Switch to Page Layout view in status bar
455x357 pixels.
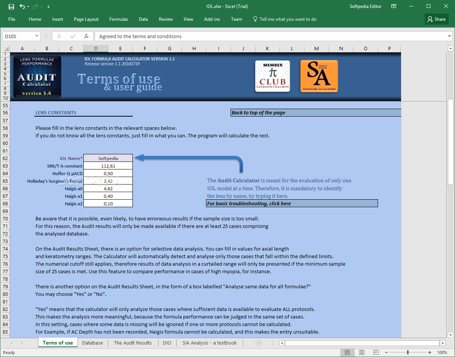click(362, 352)
